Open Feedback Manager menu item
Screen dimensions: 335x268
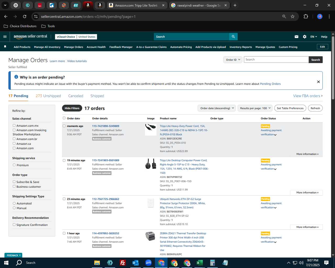(x=121, y=47)
